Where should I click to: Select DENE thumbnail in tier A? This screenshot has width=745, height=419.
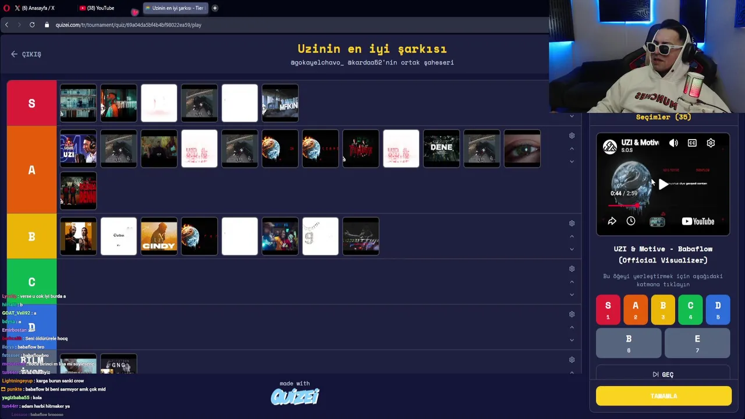(441, 149)
